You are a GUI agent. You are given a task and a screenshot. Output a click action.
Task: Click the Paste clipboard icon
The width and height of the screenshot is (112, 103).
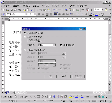point(45,10)
